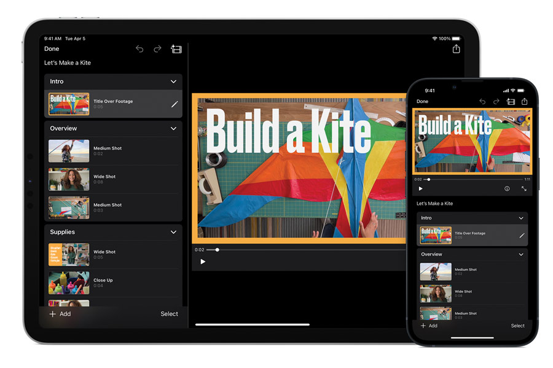Screen dimensions: 553x368
Task: Open the Build a Kite thumbnail on iPhone
Action: click(x=436, y=236)
